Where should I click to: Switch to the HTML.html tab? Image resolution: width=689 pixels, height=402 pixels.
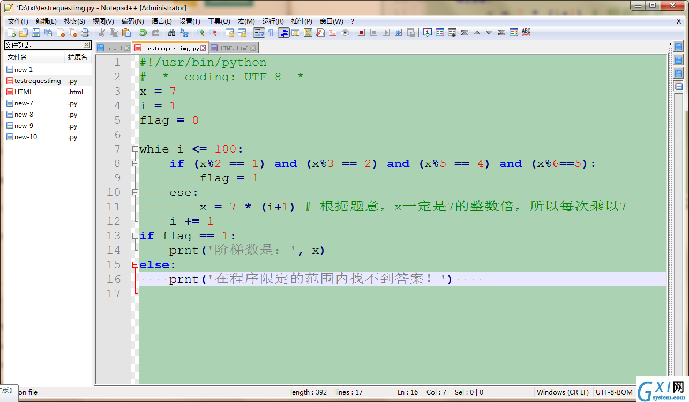pyautogui.click(x=234, y=48)
